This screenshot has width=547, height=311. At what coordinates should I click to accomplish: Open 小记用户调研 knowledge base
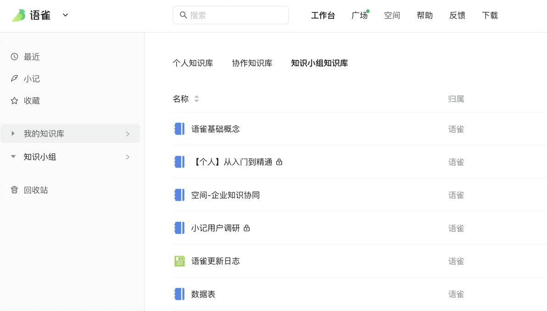tap(215, 228)
